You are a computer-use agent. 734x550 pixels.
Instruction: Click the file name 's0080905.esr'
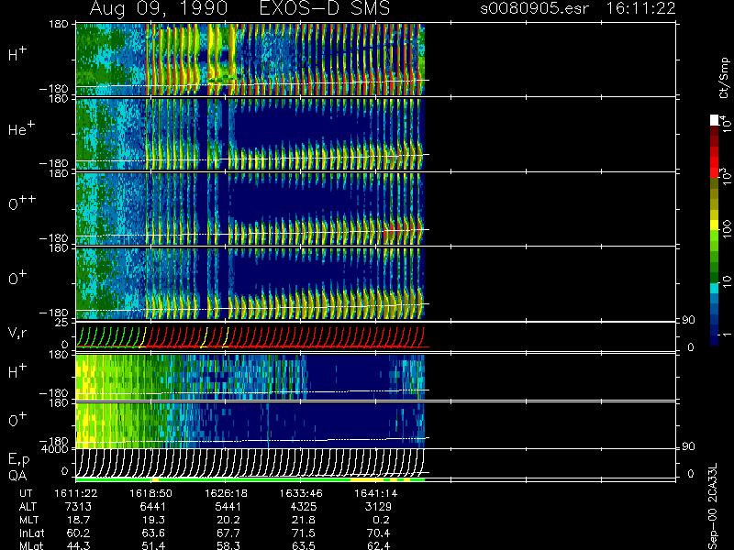click(534, 8)
